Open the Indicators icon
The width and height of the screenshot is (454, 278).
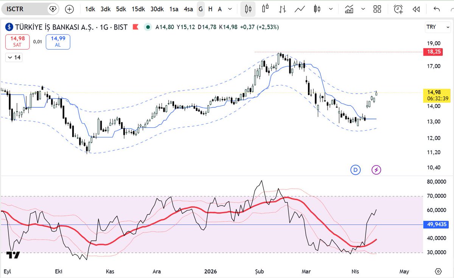(x=349, y=9)
